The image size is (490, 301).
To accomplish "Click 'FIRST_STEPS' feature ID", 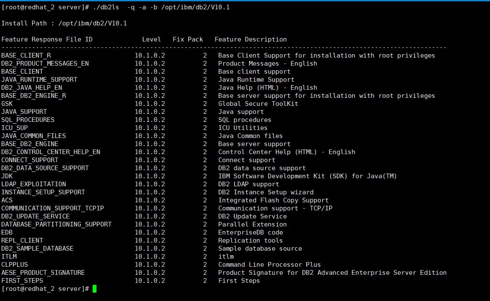I will pos(22,281).
